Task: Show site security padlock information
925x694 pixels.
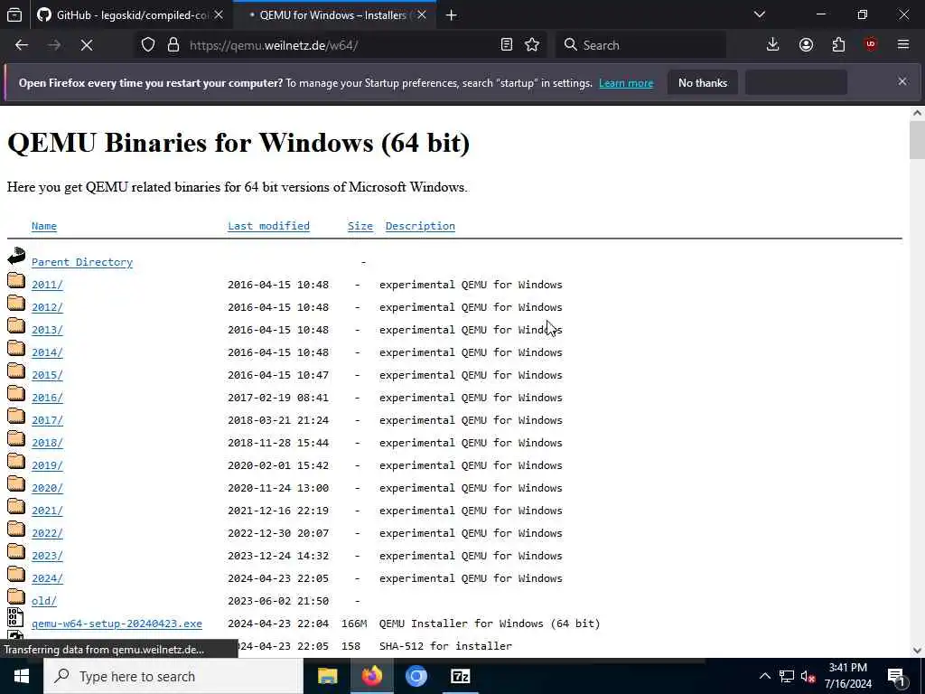Action: 173,45
